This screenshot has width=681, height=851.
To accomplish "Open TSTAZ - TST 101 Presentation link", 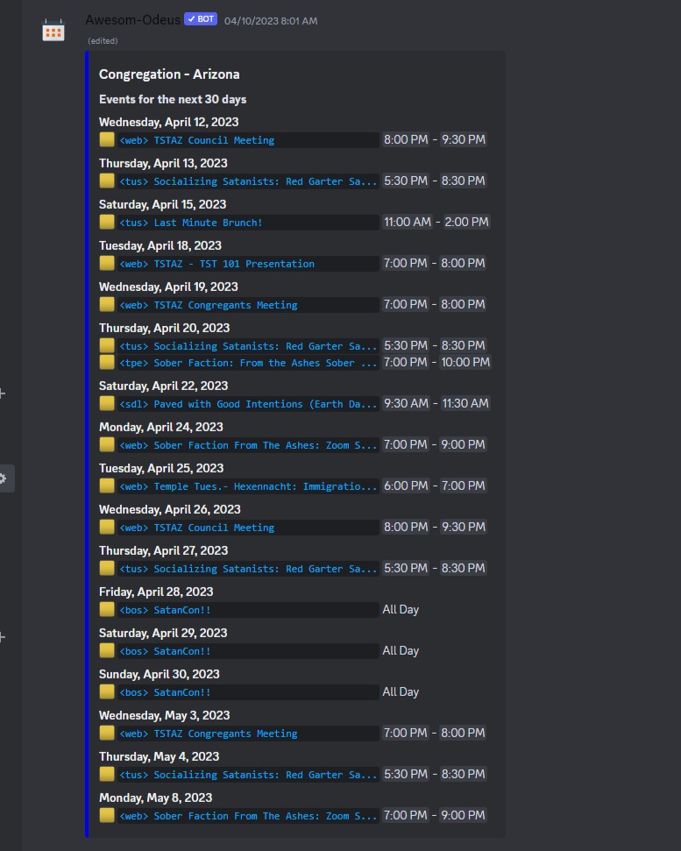I will 217,265.
